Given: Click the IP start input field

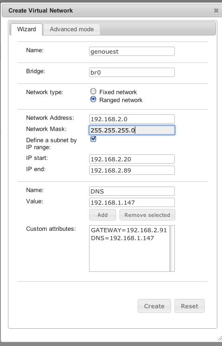Looking at the screenshot, I should (x=132, y=159).
